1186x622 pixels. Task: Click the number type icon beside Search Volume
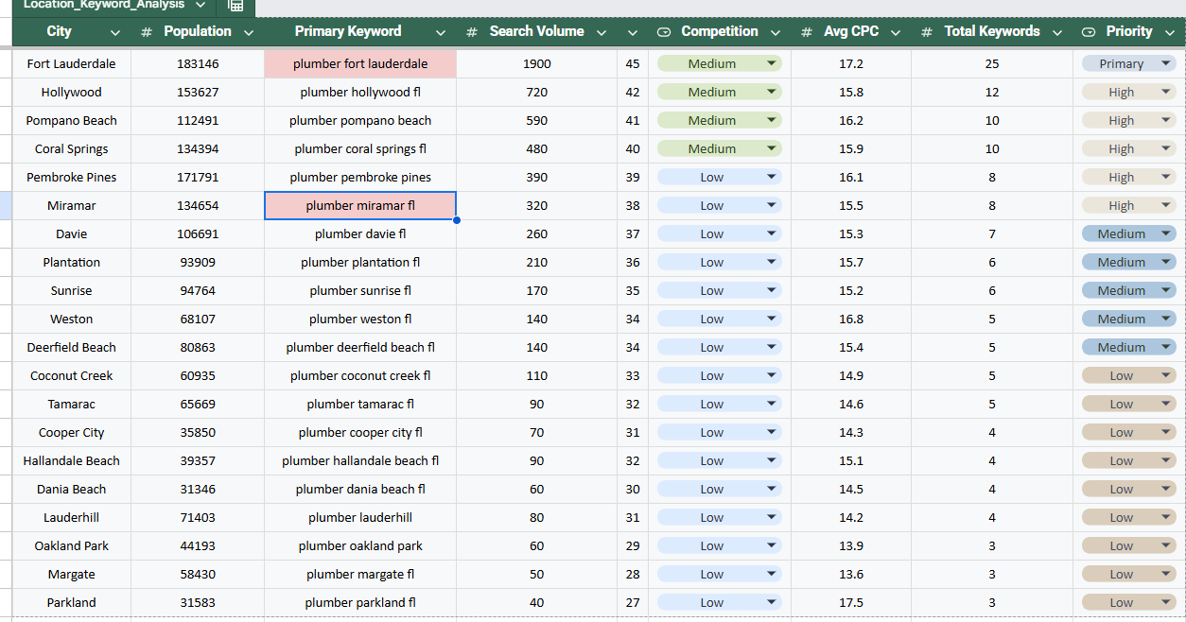point(472,32)
